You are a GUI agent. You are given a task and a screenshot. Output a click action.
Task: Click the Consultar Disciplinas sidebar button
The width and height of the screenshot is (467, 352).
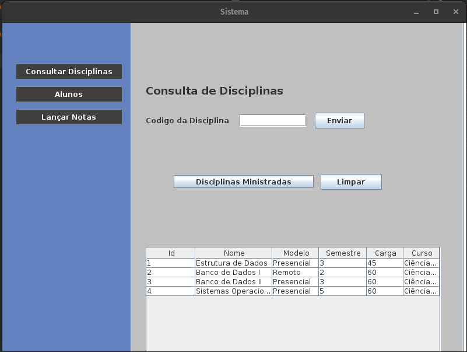(69, 71)
